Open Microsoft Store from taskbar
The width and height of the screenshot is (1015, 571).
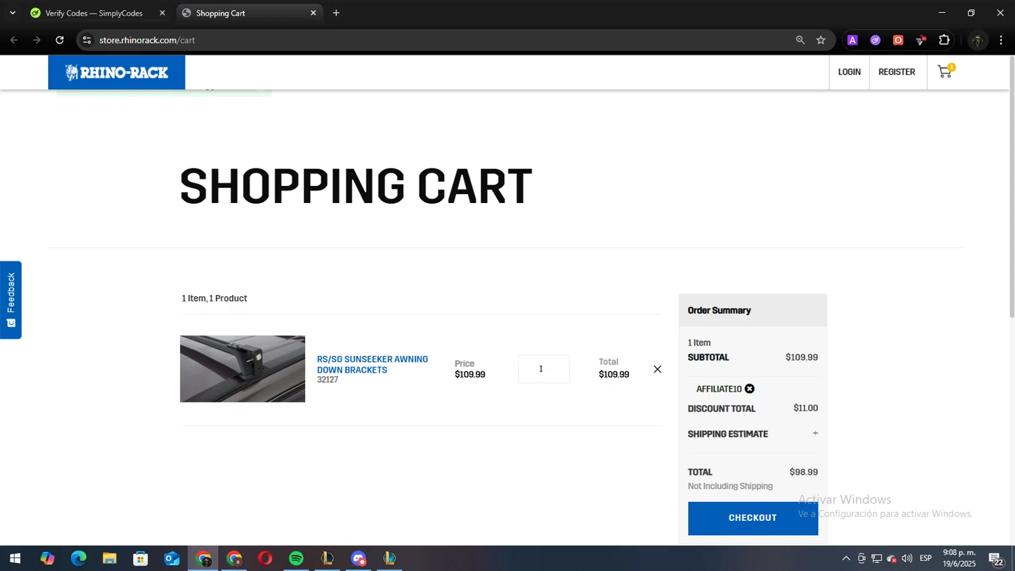141,558
